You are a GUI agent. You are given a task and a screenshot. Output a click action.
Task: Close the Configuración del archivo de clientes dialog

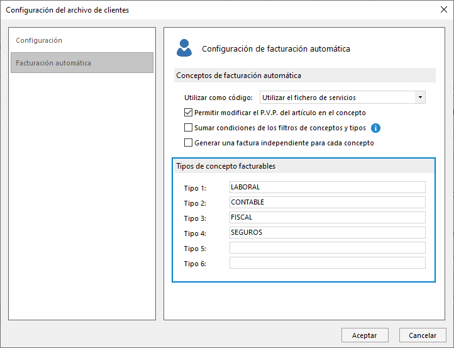coord(443,9)
